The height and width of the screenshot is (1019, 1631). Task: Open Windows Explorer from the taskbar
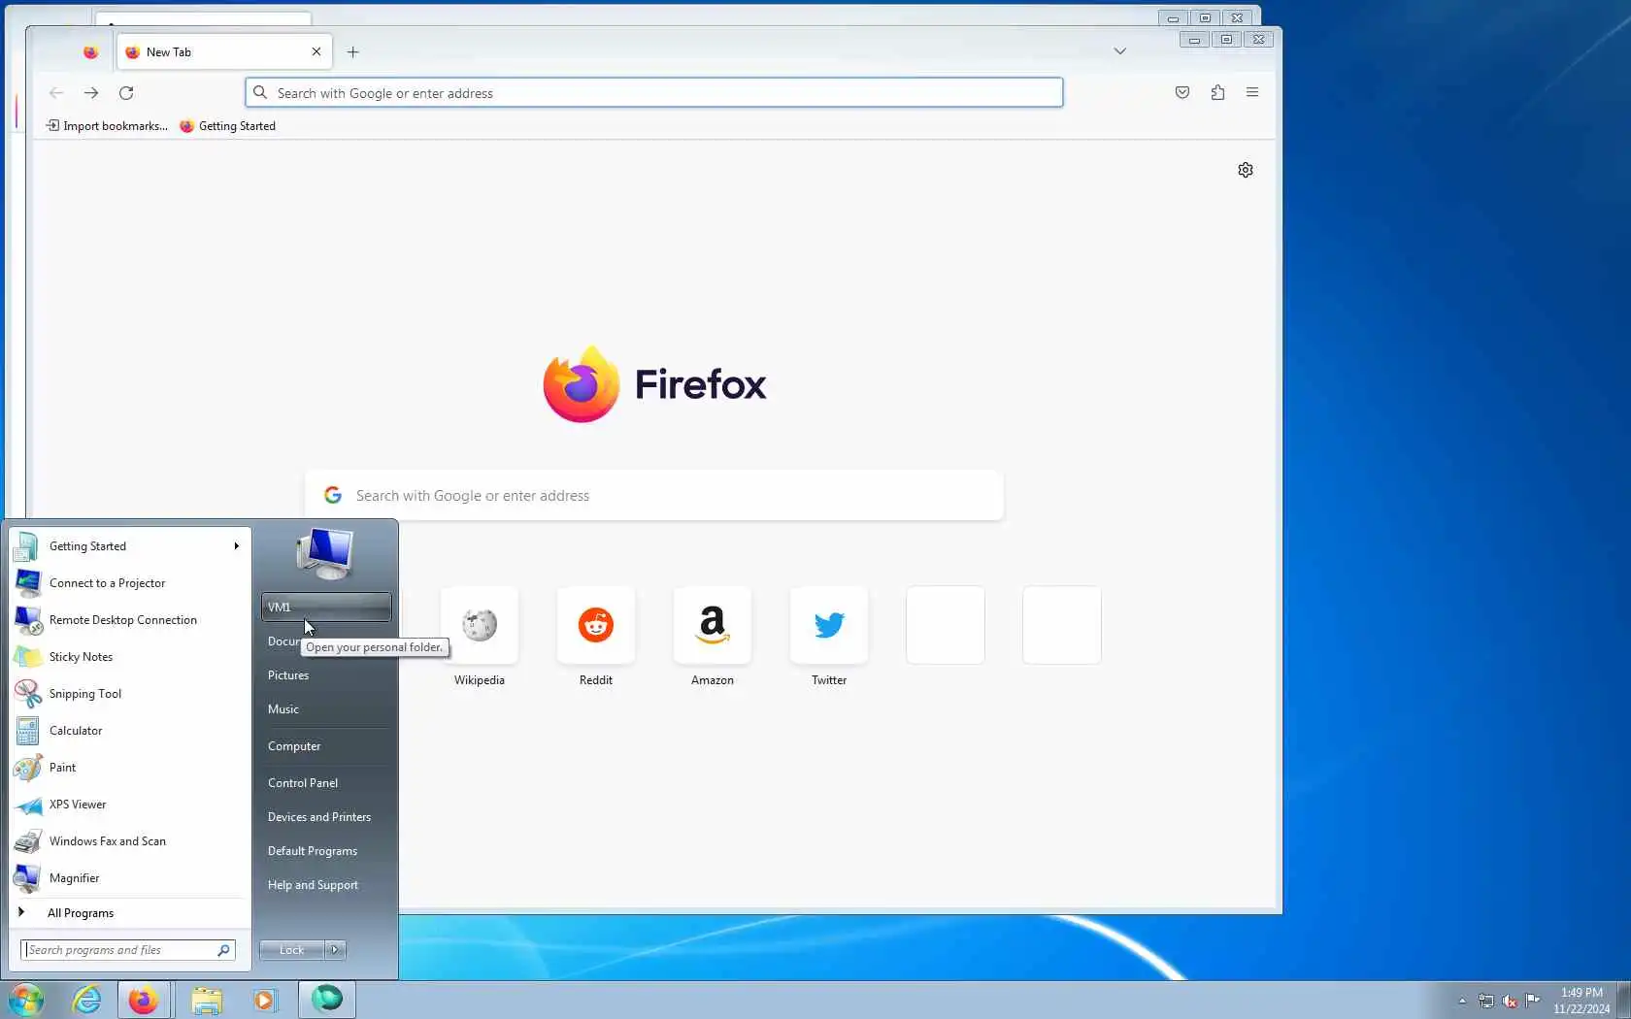tap(206, 1000)
